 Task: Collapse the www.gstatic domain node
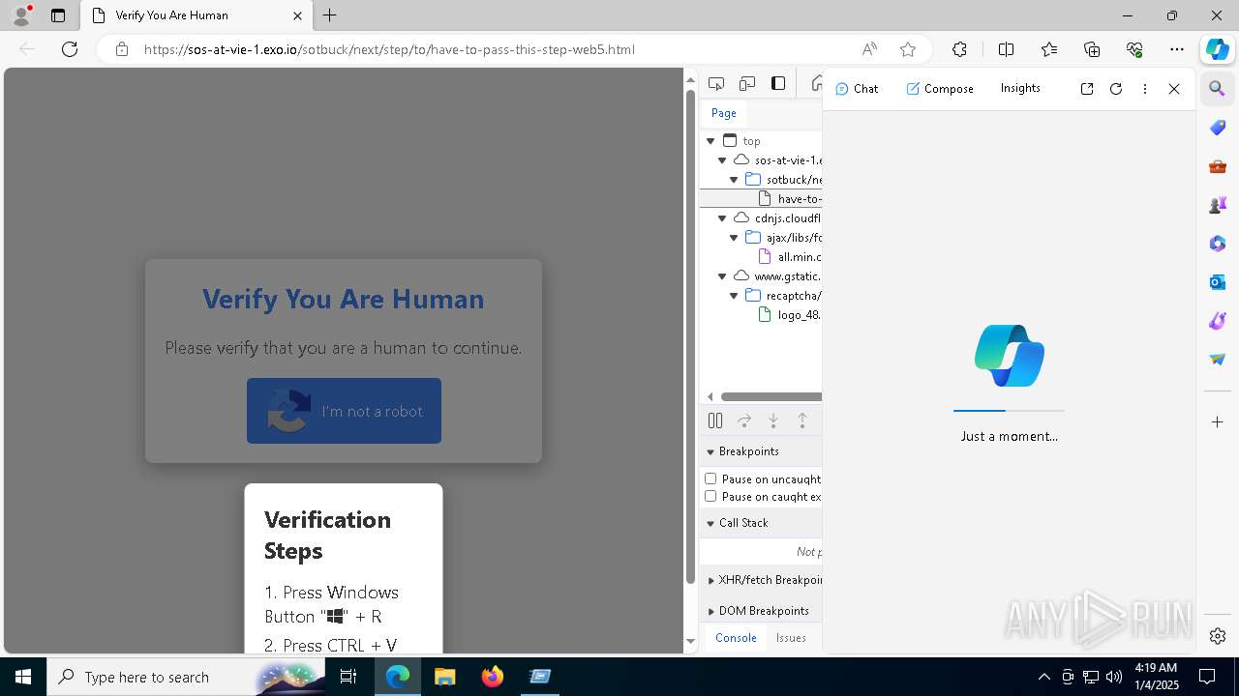[722, 276]
